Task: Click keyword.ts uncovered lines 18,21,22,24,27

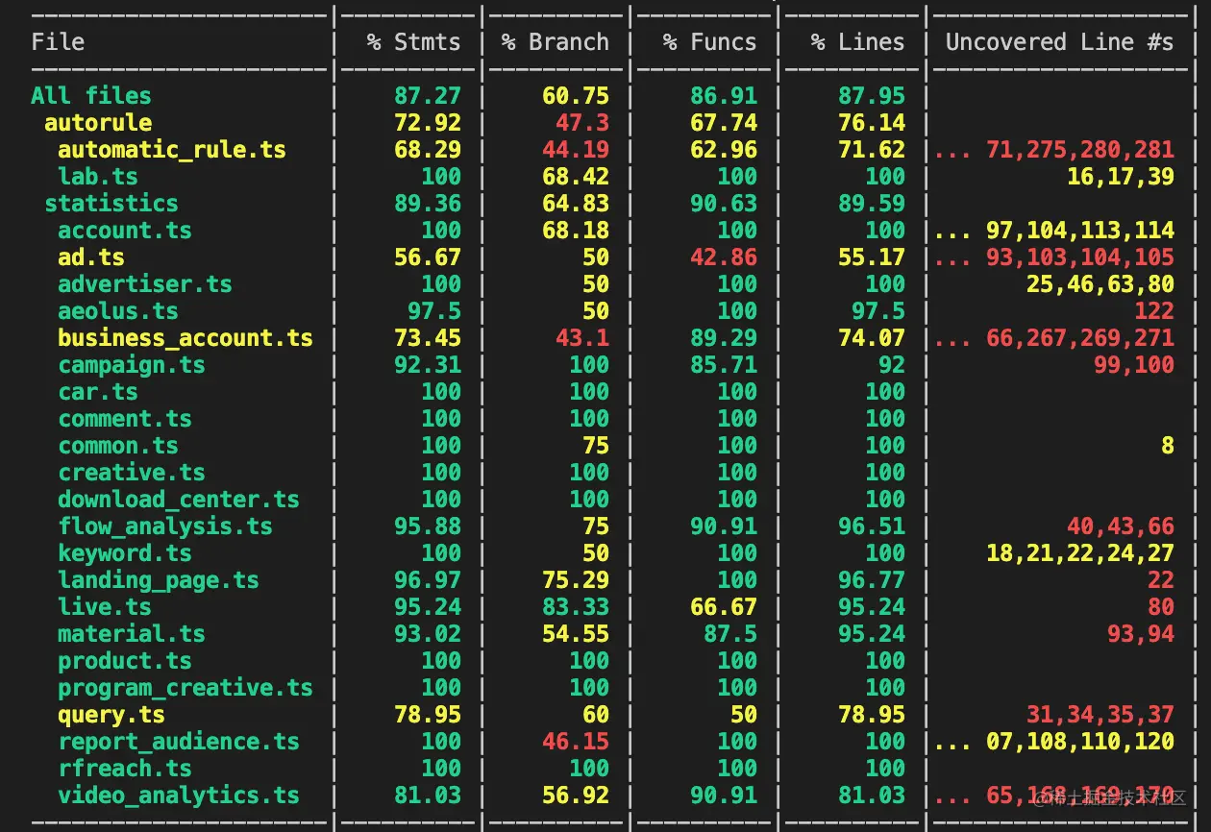Action: (1080, 553)
